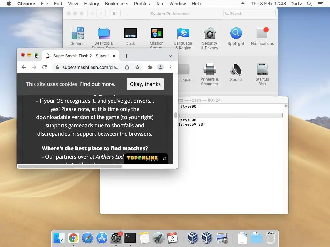Click the System Preferences search field
The height and width of the screenshot is (247, 330).
pos(249,14)
